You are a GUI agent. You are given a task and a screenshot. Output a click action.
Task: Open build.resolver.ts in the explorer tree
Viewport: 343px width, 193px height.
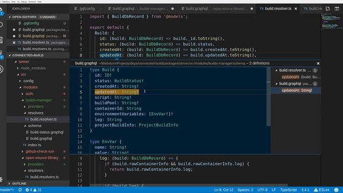(38, 119)
